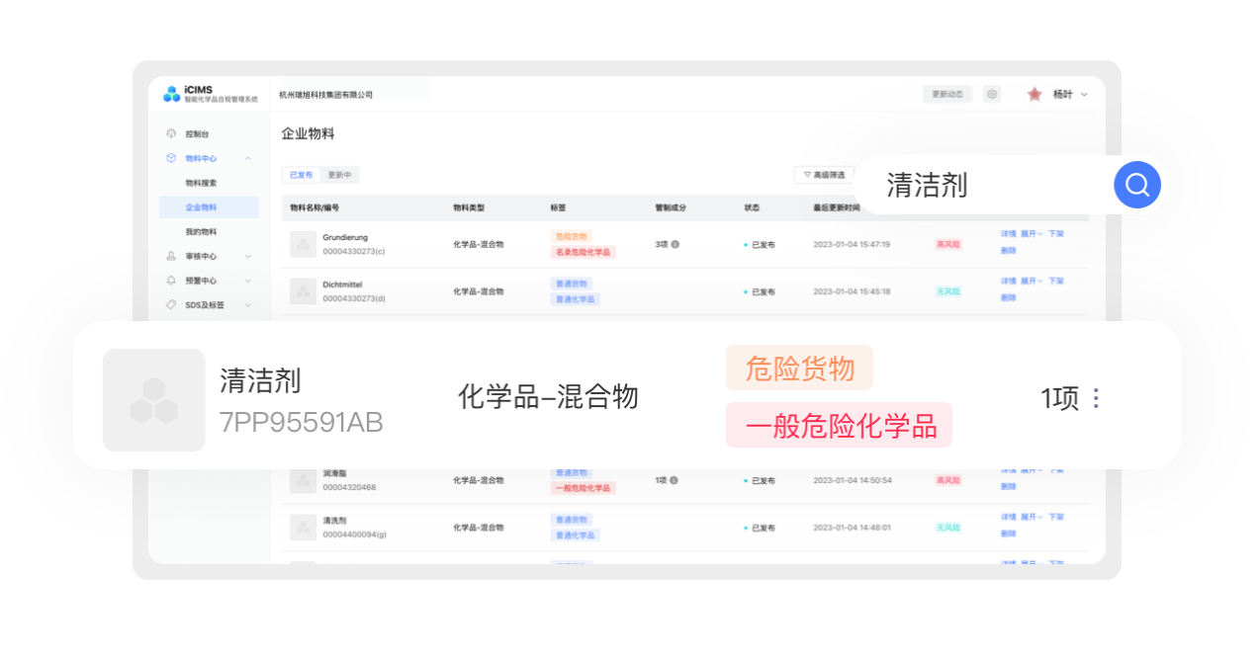Click the blue search magnifier button

[1136, 185]
